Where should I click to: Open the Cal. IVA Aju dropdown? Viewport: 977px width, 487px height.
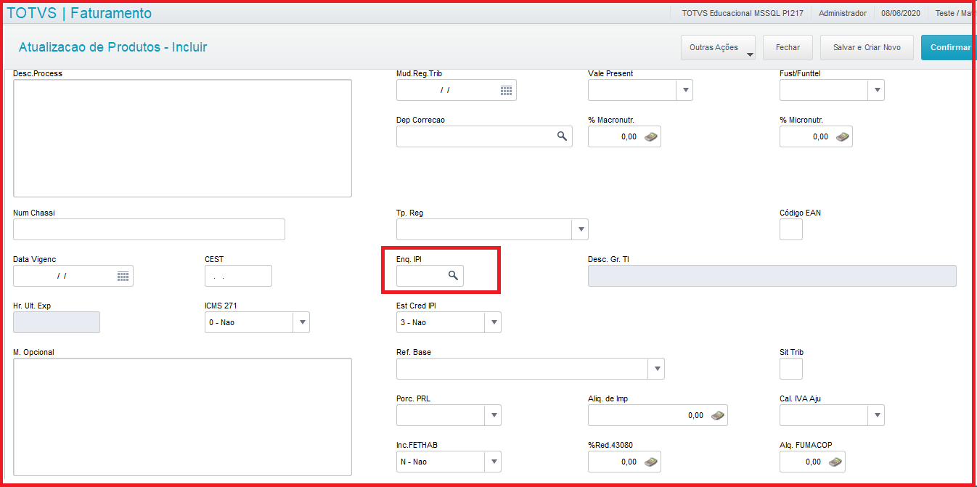[x=876, y=415]
